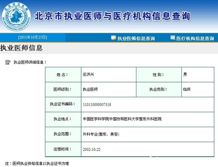Screen dimensions: 218x167
Task: Open 医疗机构信息查询 link
Action: [195, 38]
